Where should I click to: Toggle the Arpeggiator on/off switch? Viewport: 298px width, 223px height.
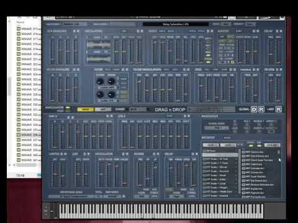click(68, 108)
